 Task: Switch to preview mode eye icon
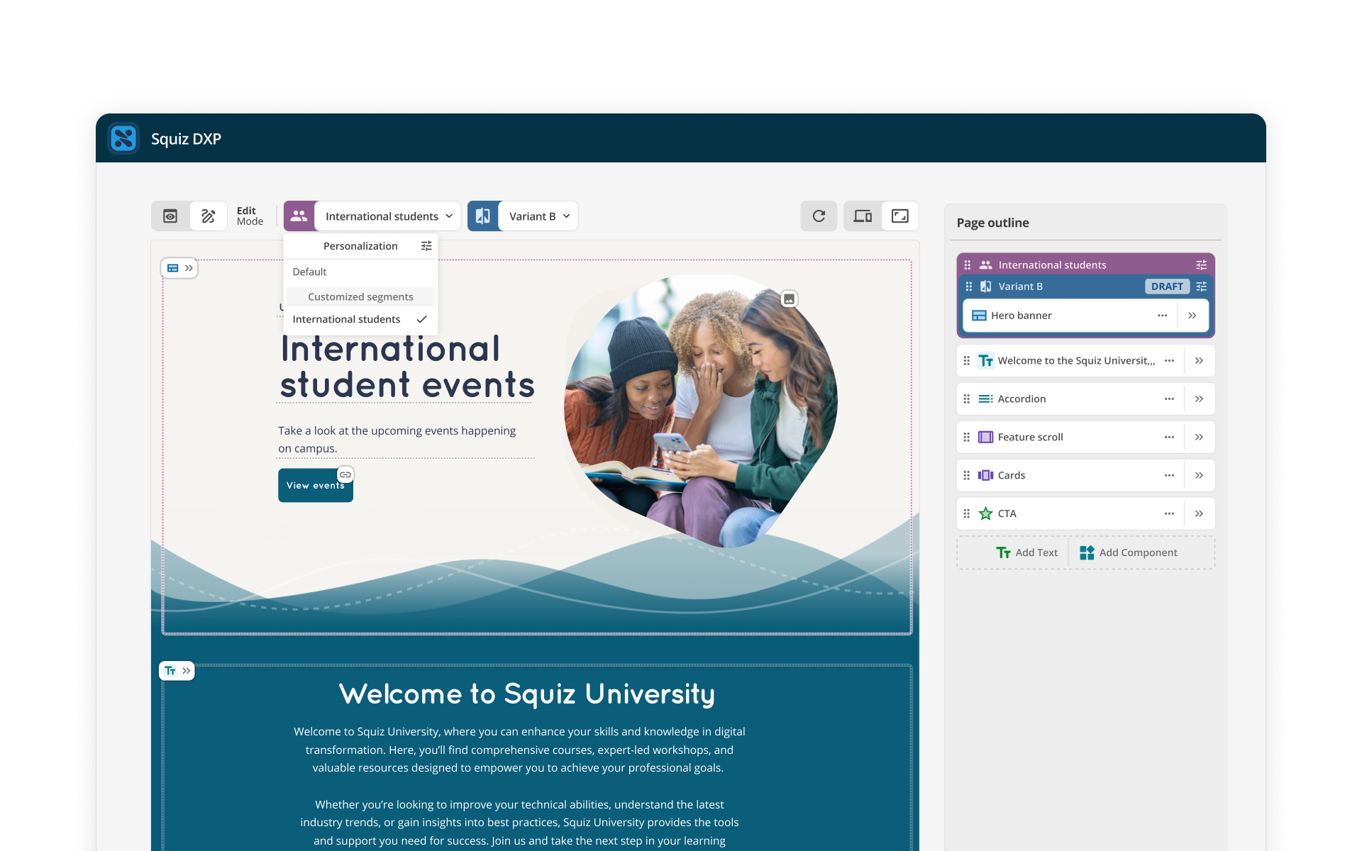(170, 216)
